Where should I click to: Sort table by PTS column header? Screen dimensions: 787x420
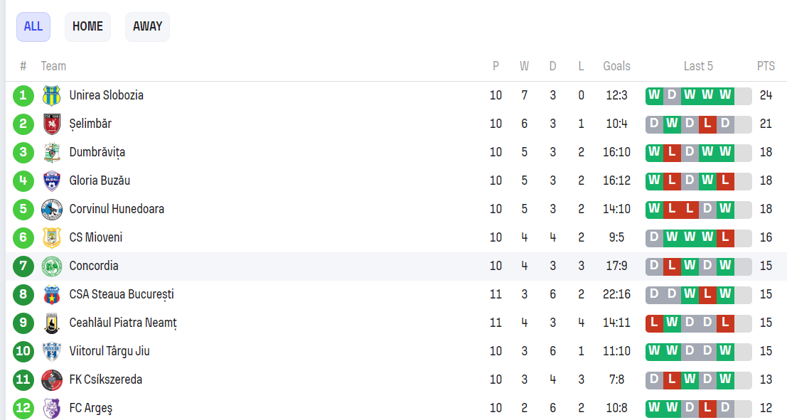coord(766,66)
